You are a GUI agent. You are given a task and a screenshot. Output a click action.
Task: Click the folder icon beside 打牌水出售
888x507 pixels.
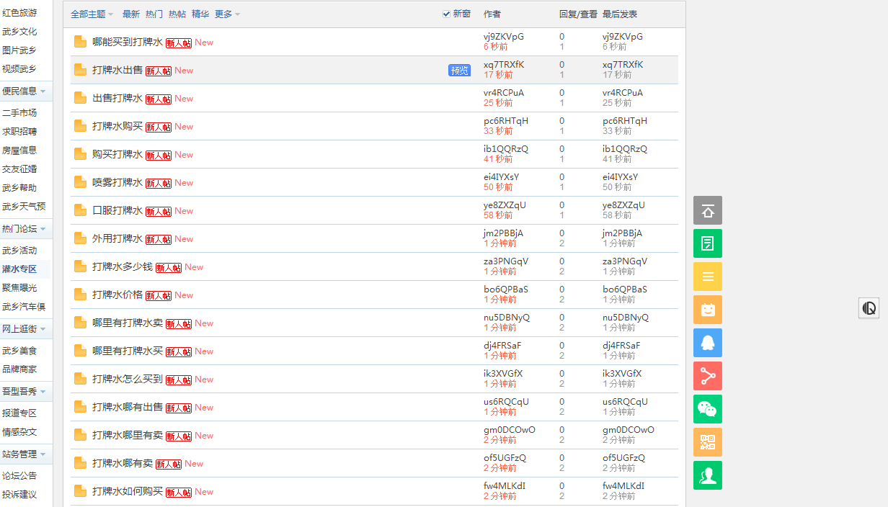coord(79,68)
